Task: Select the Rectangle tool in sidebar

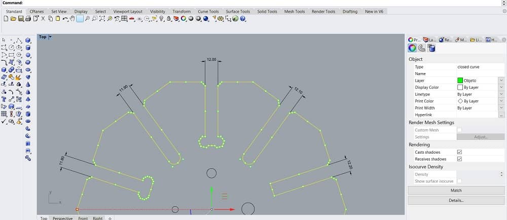Action: pyautogui.click(x=11, y=55)
